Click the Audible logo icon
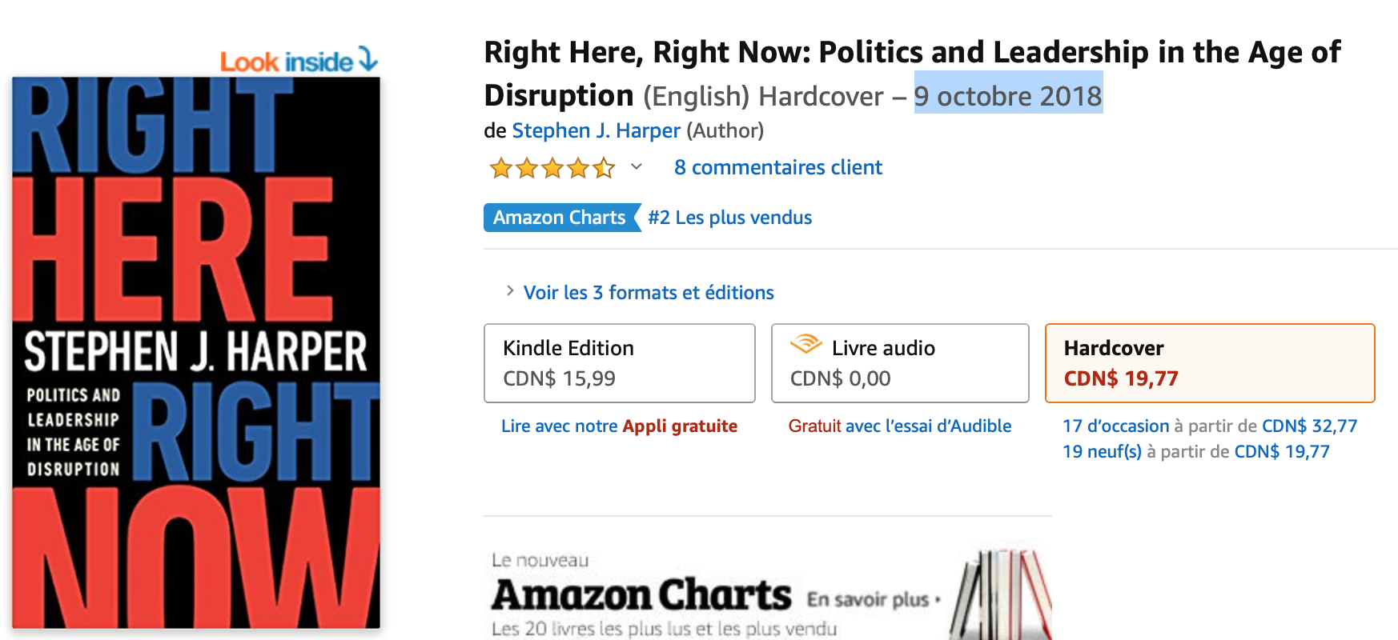Image resolution: width=1398 pixels, height=640 pixels. [x=806, y=344]
